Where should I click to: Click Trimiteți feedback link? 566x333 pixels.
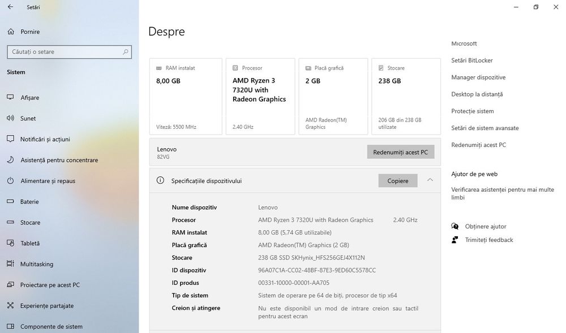[489, 240]
